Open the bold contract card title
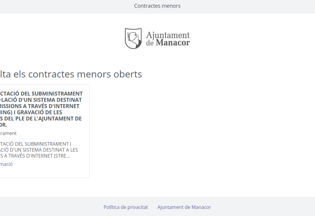 (41, 109)
